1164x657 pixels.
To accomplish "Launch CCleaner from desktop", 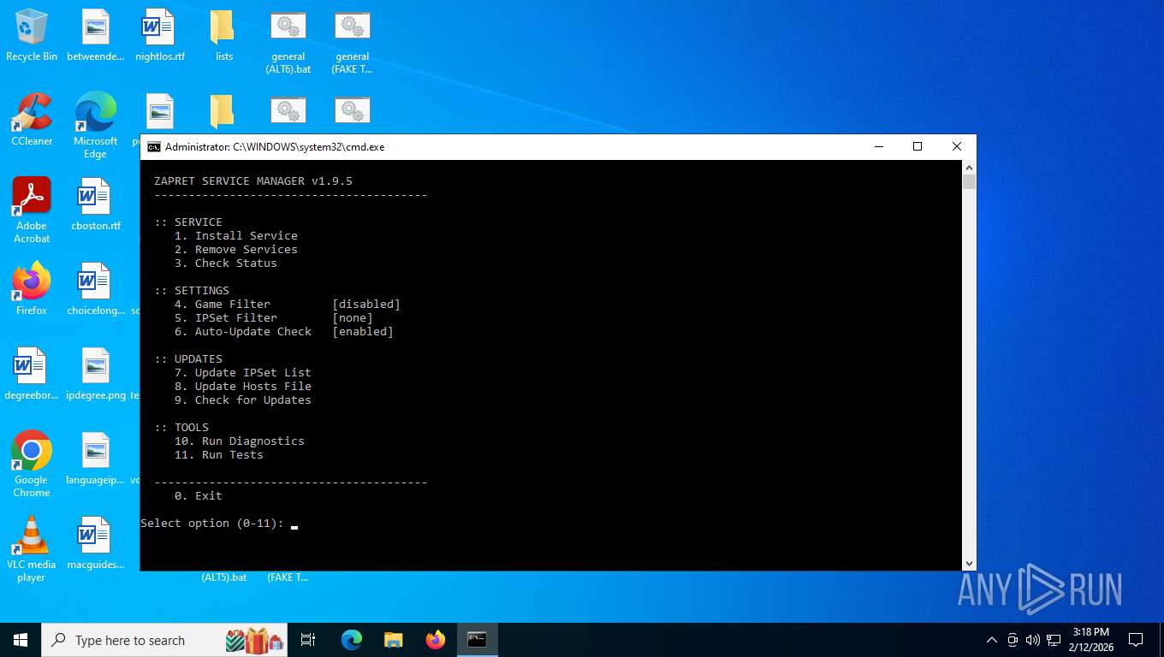I will [x=32, y=121].
